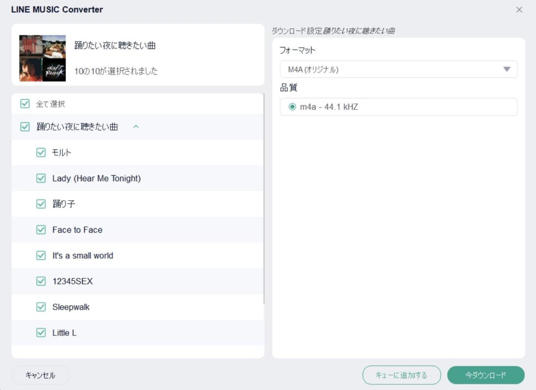Image resolution: width=536 pixels, height=390 pixels.
Task: Click the 今ダウンロード button
Action: 486,375
